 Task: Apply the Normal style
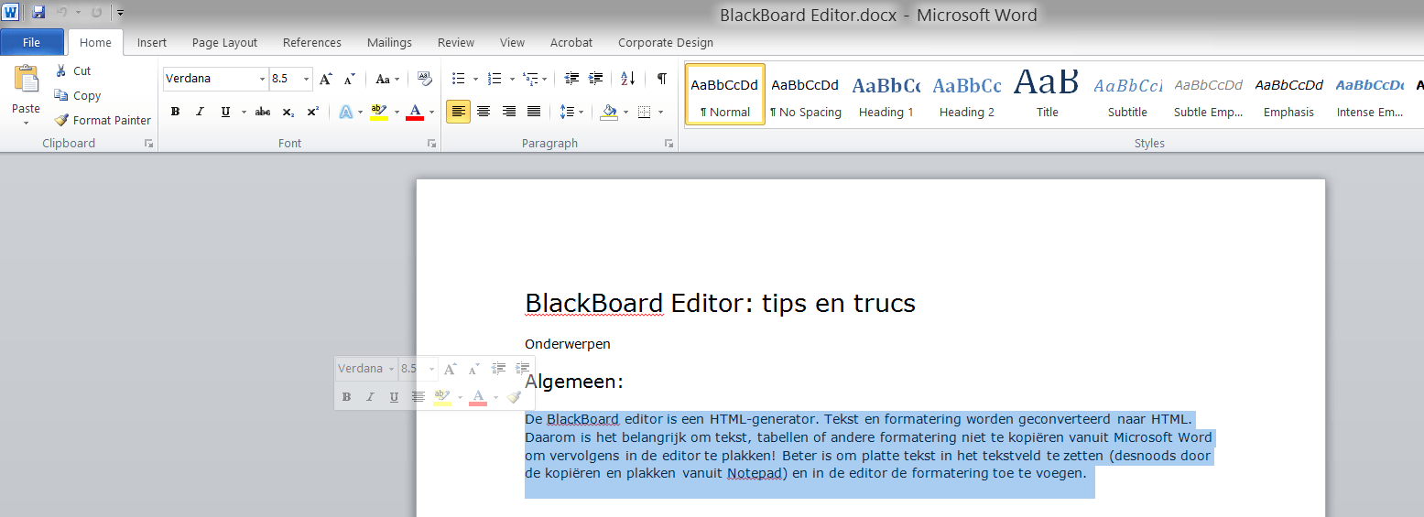[x=724, y=94]
